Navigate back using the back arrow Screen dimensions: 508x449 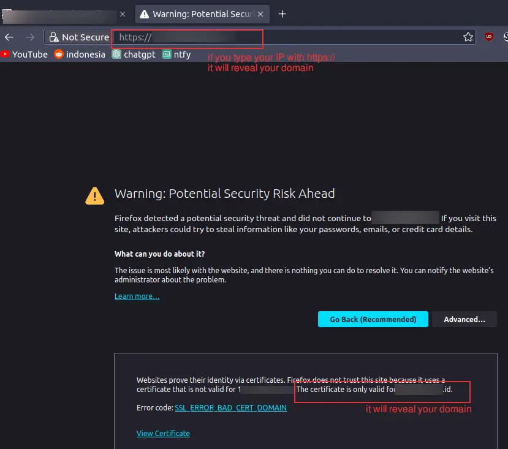click(x=9, y=37)
